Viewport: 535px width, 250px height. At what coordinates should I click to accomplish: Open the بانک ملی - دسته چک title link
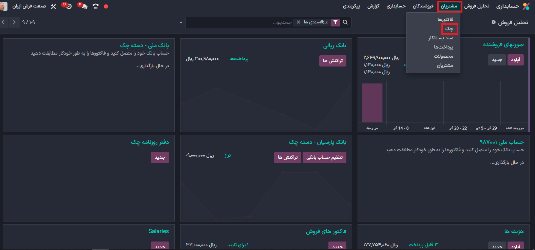[x=144, y=45]
